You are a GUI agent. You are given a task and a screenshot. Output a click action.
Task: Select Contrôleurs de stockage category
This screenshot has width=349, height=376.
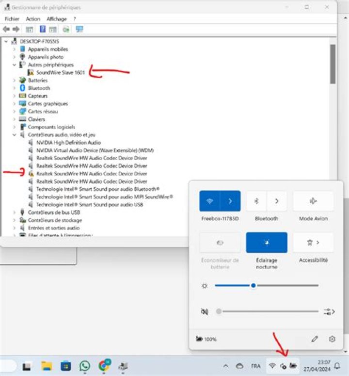pyautogui.click(x=55, y=220)
